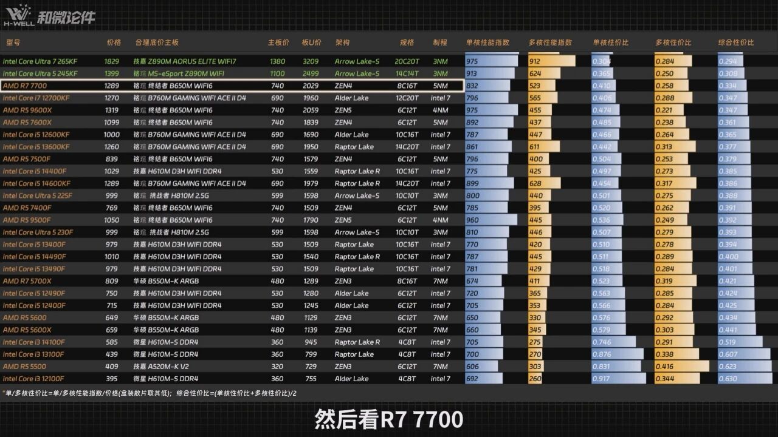778x437 pixels.
Task: Select the "14C14T" spec cell
Action: [x=407, y=73]
